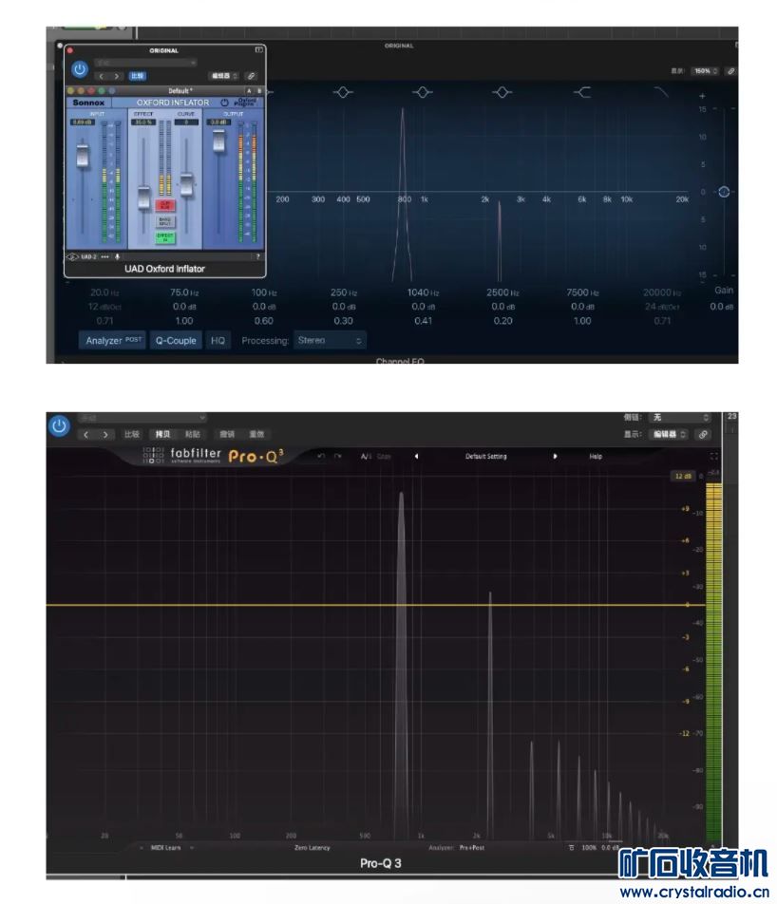
Task: Toggle the red CLIP 0 dB button
Action: click(x=165, y=205)
